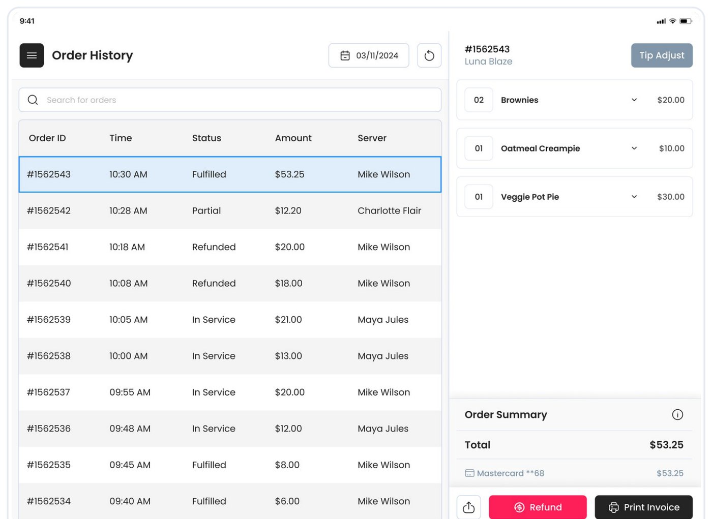Expand the Brownies item chevron
This screenshot has height=519, width=712.
[x=634, y=100]
